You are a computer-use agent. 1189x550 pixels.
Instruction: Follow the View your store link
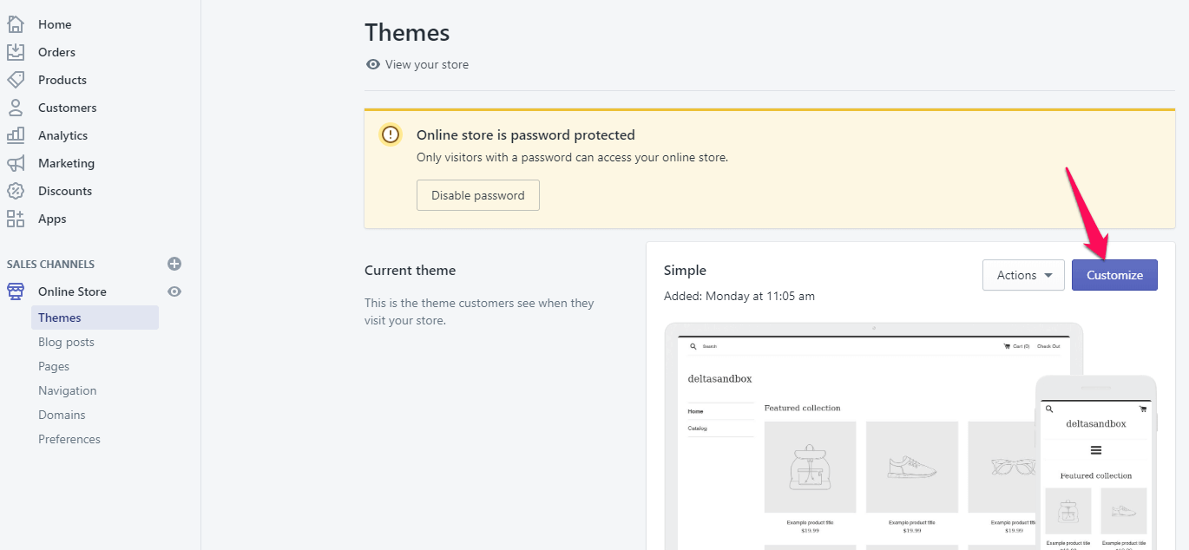pyautogui.click(x=426, y=64)
